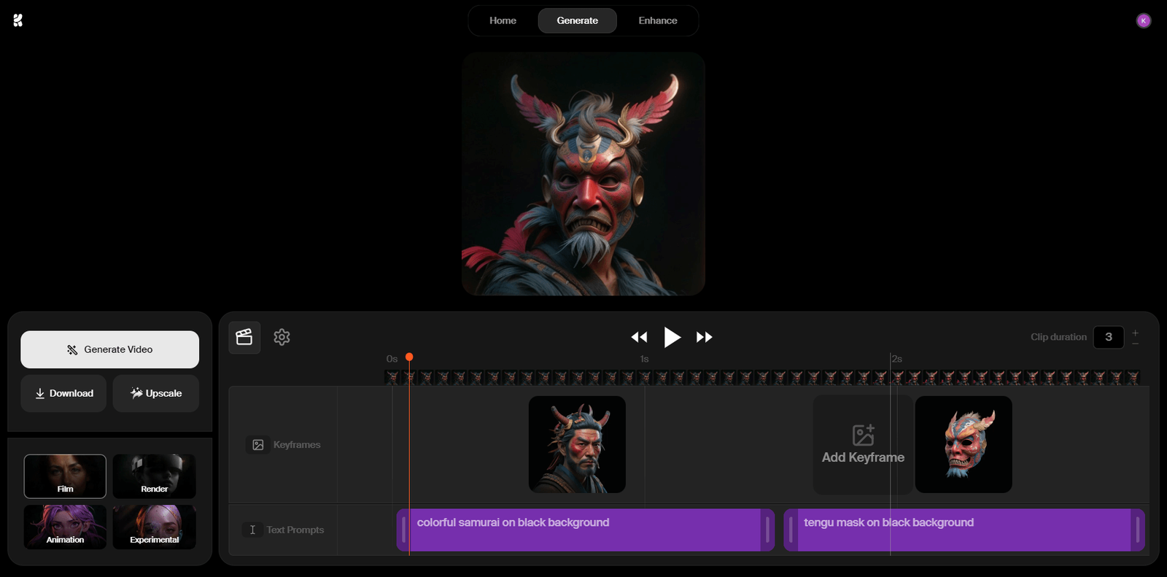
Task: Open the settings gear icon
Action: coord(282,337)
